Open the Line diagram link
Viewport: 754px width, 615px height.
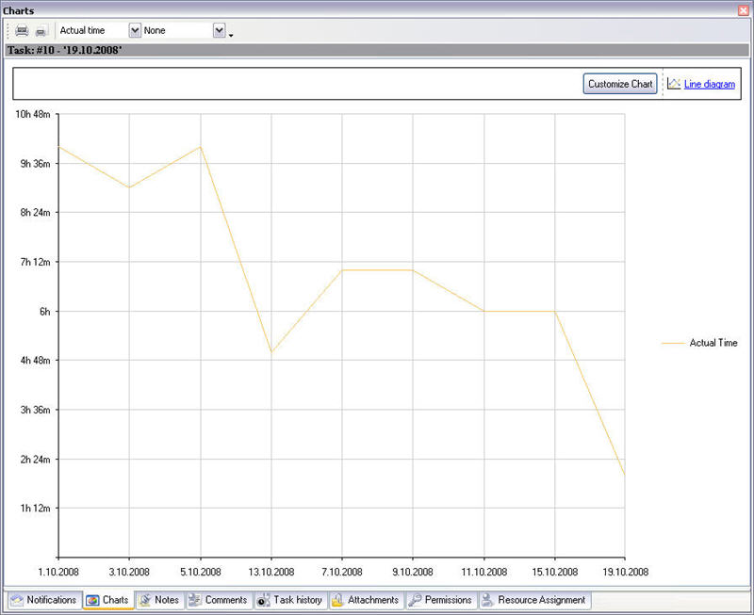[710, 84]
